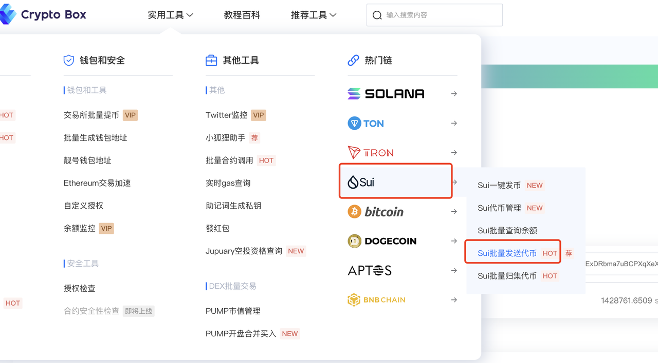Open 小狐狸助手 tool
Viewport: 658px width, 363px height.
tap(226, 138)
